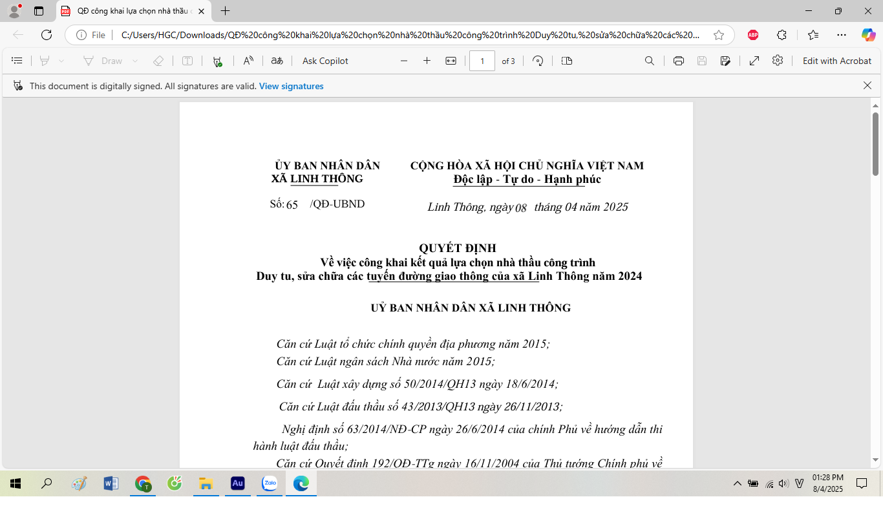Screen dimensions: 883x508
Task: Click the document number Số: 65
Action: point(284,204)
